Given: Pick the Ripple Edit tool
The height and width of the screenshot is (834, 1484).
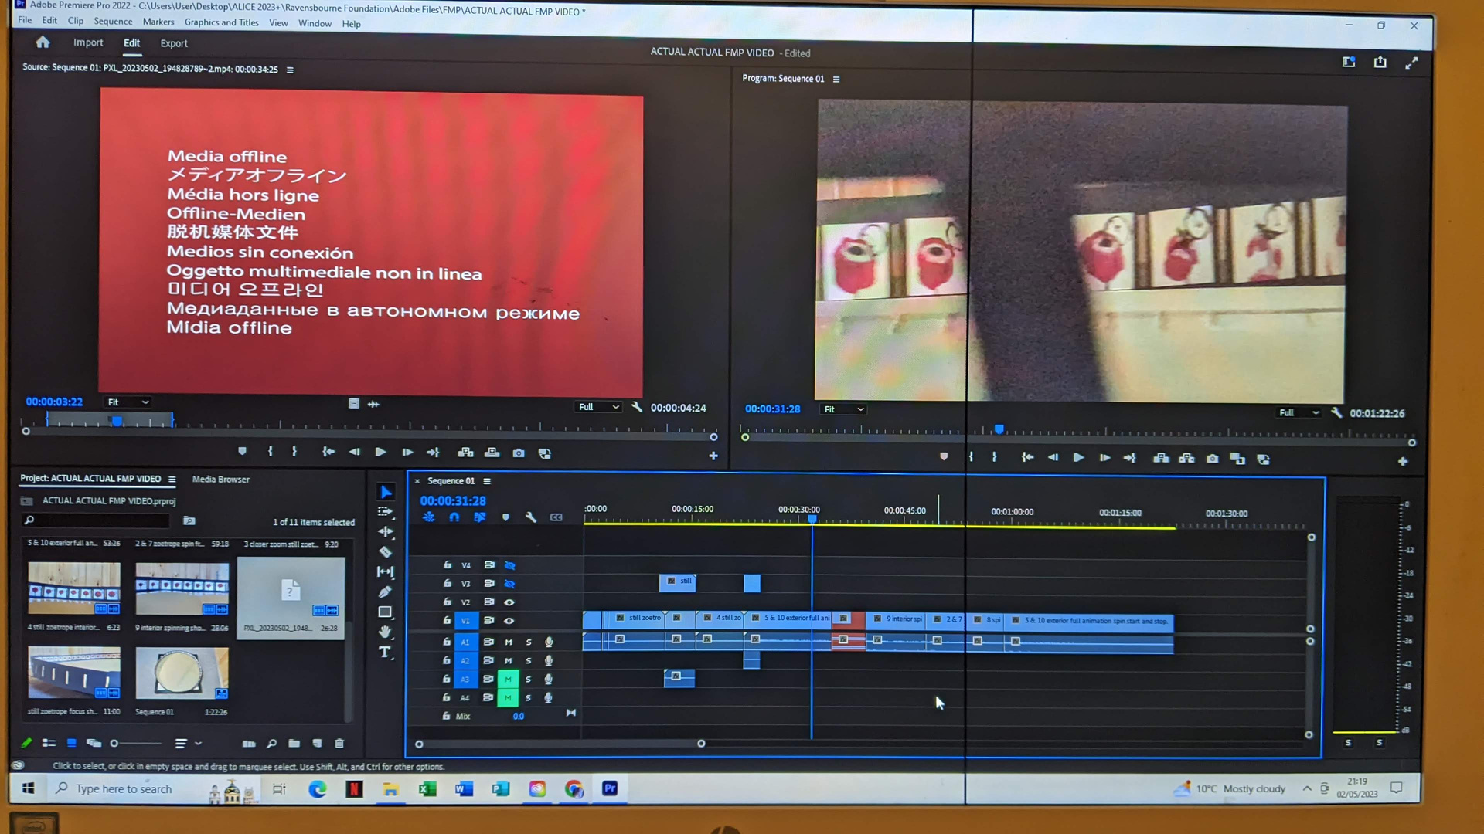Looking at the screenshot, I should pos(386,531).
